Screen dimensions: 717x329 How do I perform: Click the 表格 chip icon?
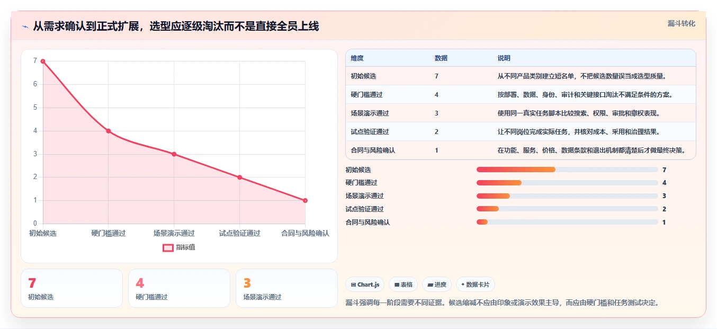coord(397,284)
